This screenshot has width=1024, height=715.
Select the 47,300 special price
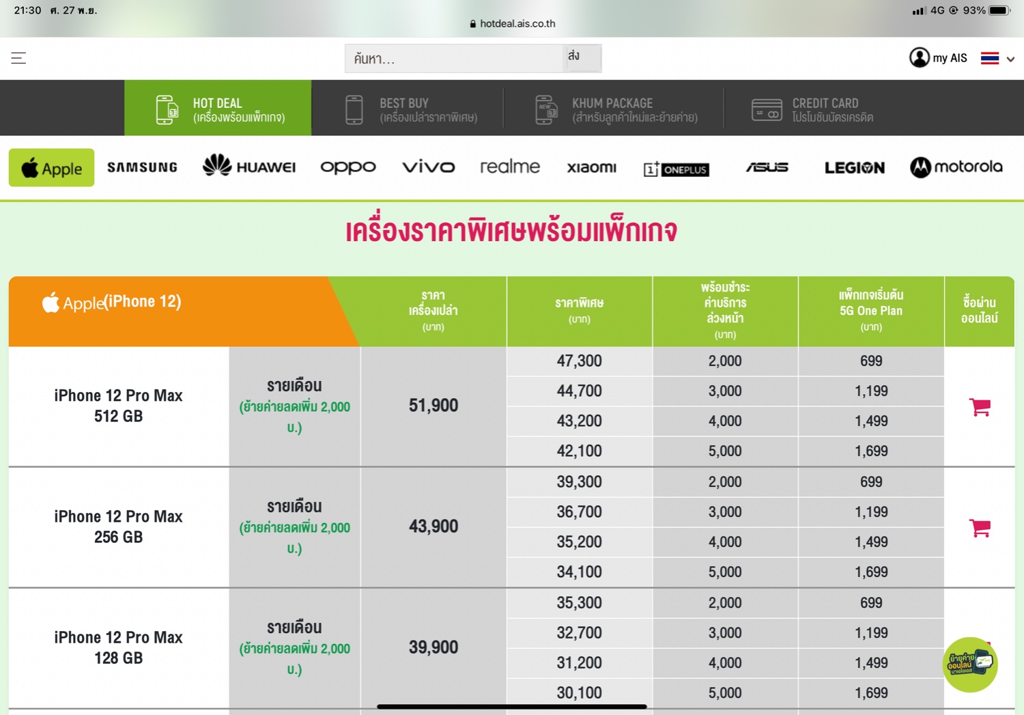pyautogui.click(x=579, y=361)
